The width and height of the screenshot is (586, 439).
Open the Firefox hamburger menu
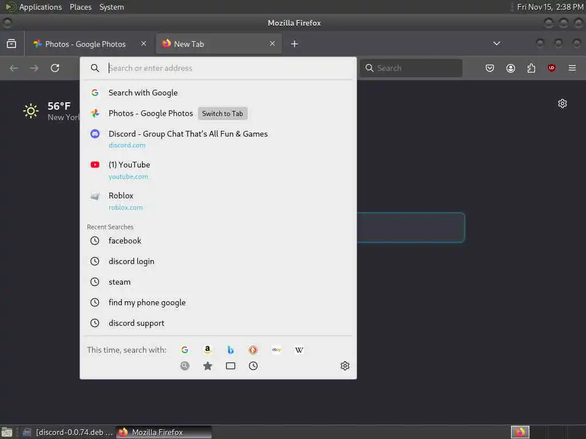pos(572,69)
